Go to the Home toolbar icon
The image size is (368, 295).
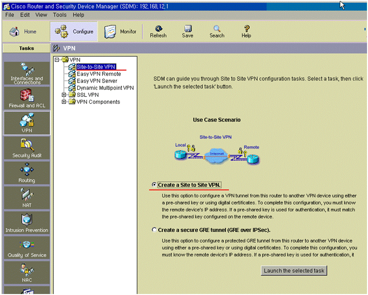[x=14, y=32]
